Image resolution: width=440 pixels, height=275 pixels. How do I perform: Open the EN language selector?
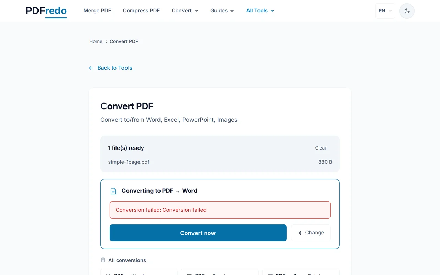pos(385,11)
